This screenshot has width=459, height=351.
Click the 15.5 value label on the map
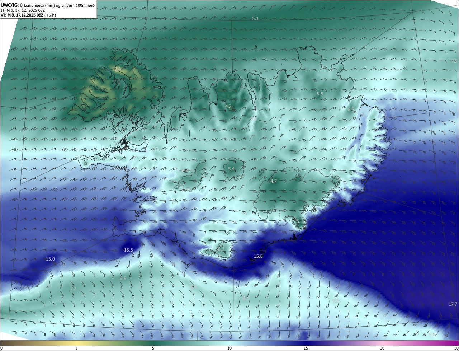(x=128, y=250)
